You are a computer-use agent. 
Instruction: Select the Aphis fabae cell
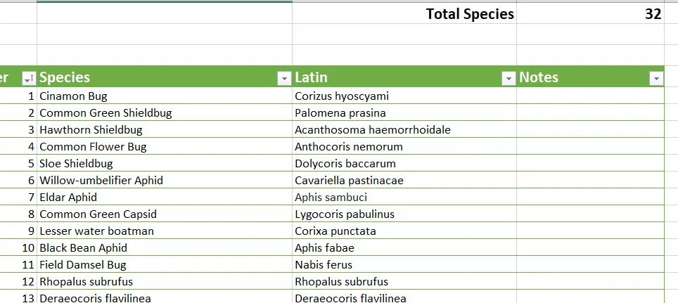(x=404, y=247)
